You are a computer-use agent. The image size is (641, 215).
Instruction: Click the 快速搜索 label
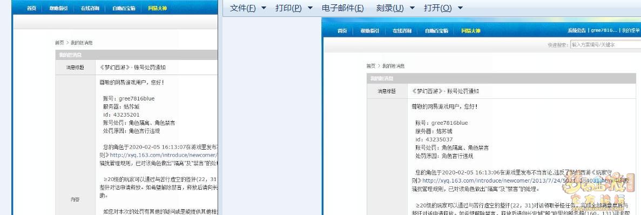coord(558,45)
